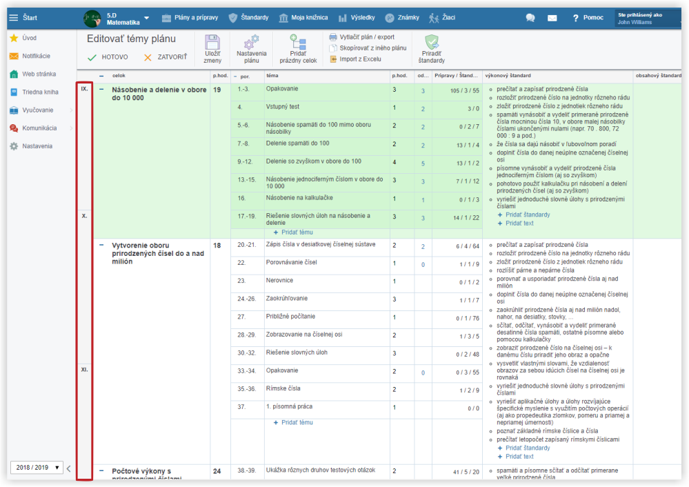Screen dimensions: 689x487
Task: Add text for the first unit
Action: pos(515,223)
